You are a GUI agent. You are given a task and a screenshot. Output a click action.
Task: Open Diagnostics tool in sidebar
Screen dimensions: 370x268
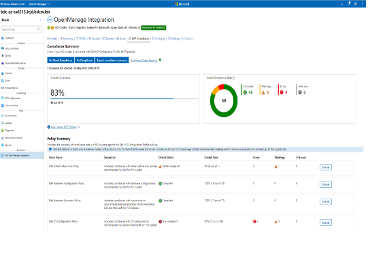coord(8,130)
